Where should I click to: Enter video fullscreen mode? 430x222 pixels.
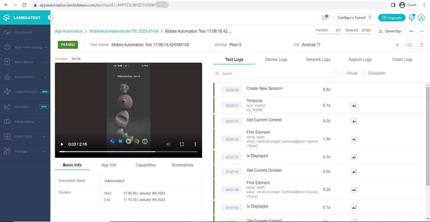tap(182, 144)
